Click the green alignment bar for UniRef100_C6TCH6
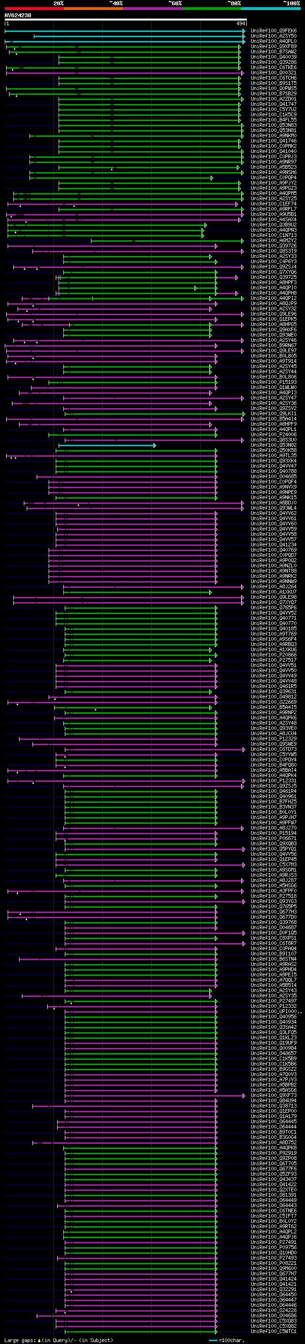This screenshot has height=1344, width=305. (x=150, y=78)
